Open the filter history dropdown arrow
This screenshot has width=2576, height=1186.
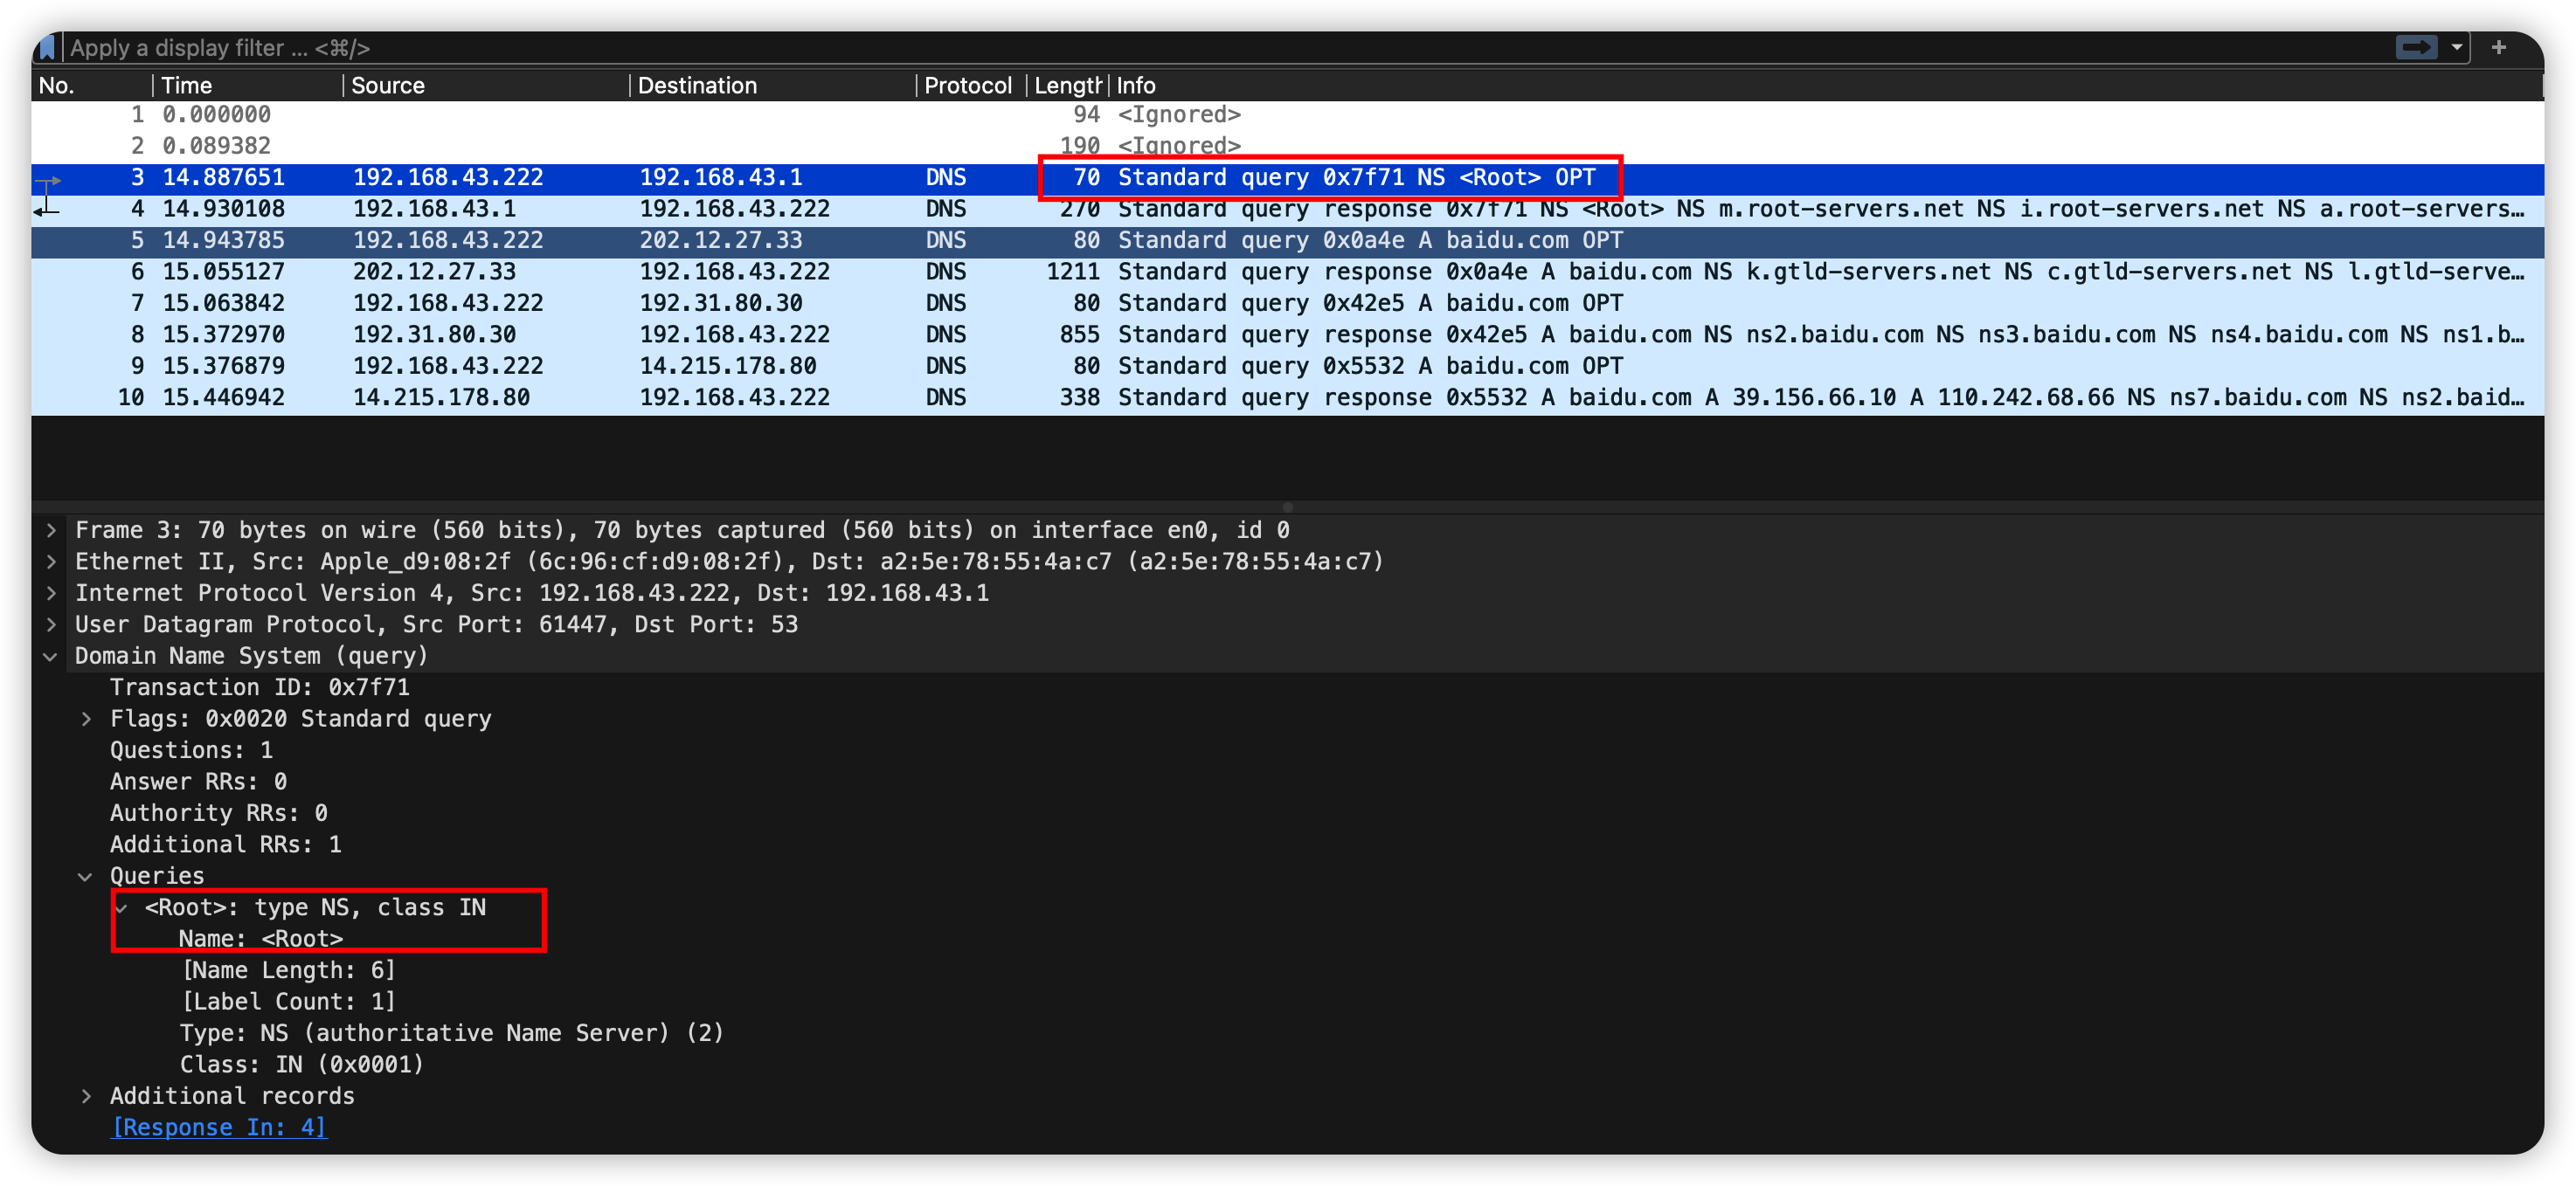pyautogui.click(x=2457, y=47)
